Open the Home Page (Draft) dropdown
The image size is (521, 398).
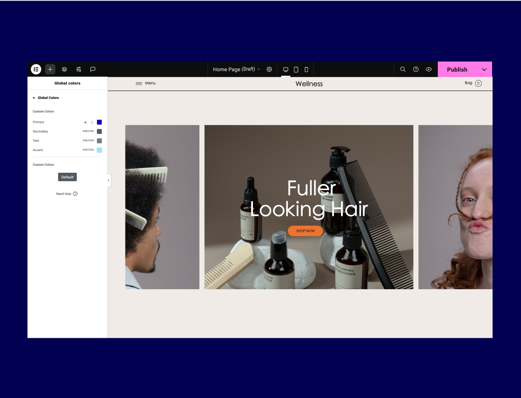pyautogui.click(x=236, y=69)
